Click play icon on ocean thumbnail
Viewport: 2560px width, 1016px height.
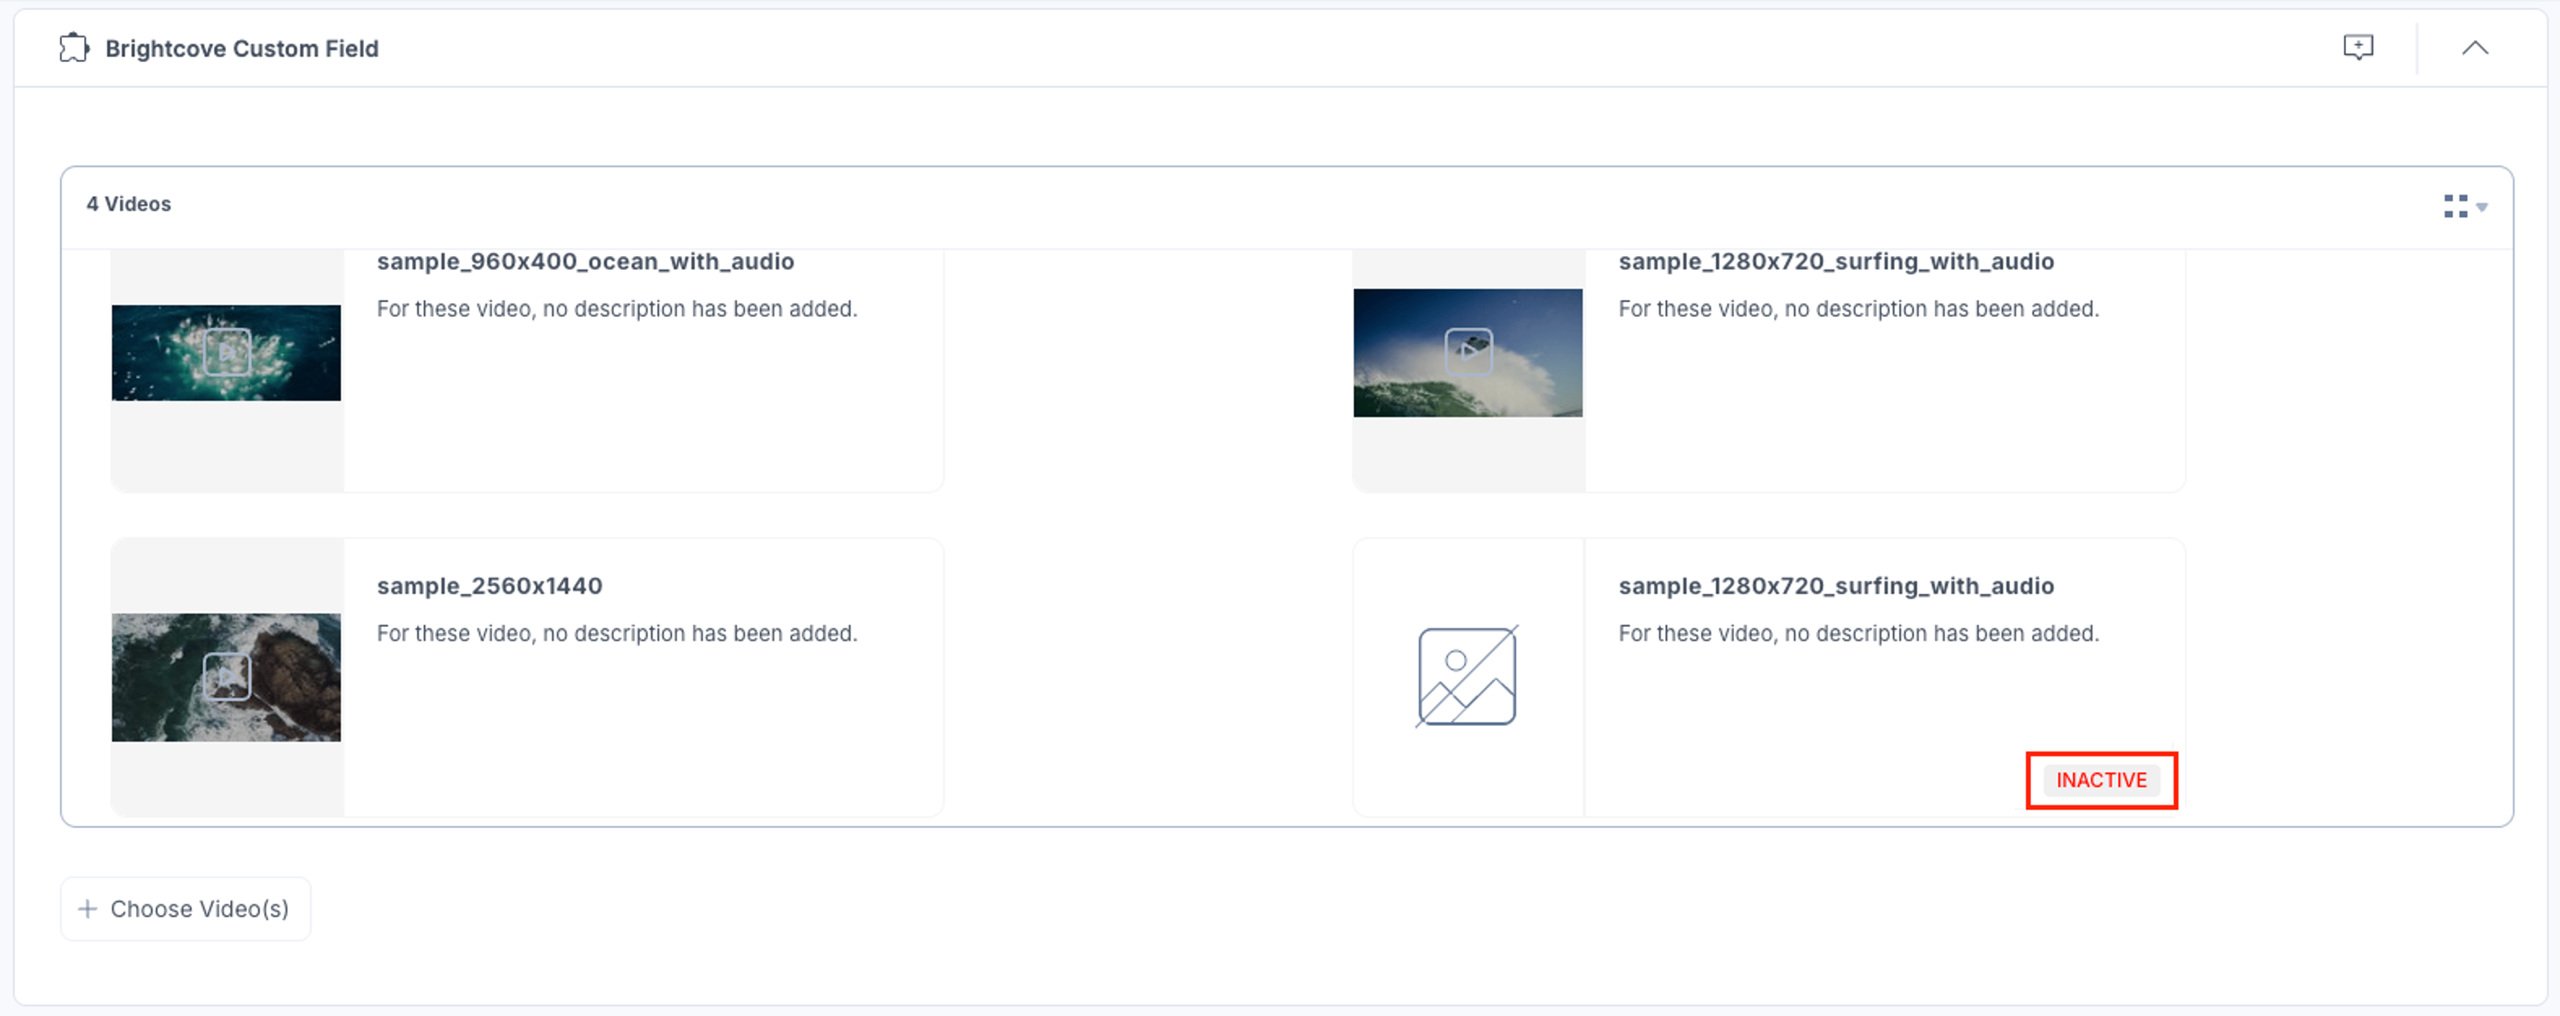click(x=227, y=352)
